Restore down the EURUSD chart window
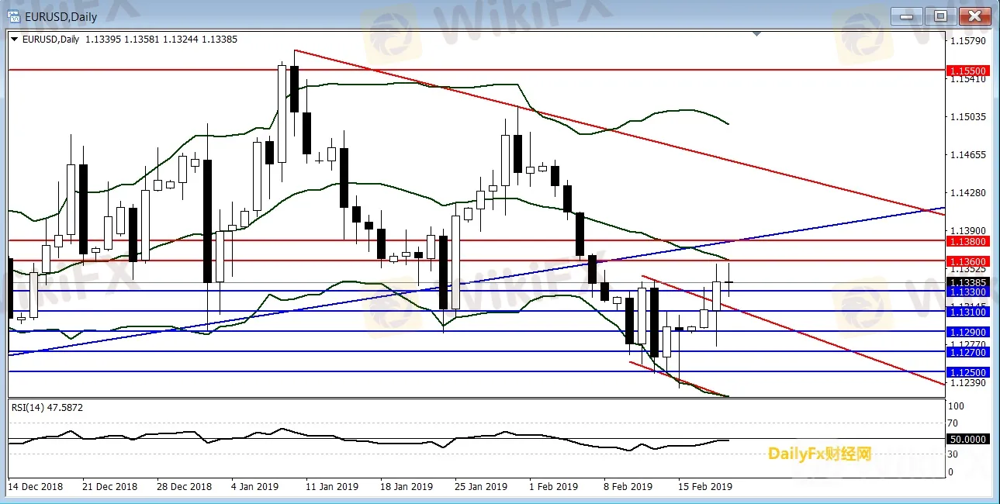 [941, 16]
